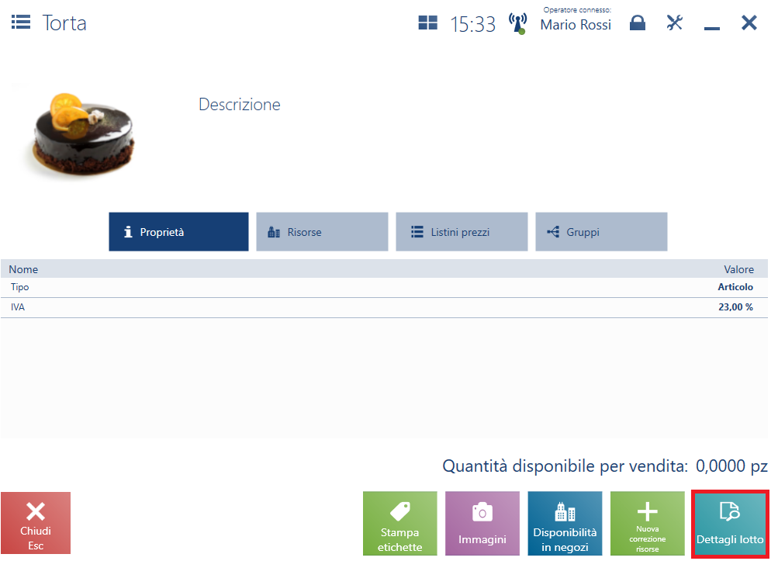
Task: Switch to the Proprietà tab
Action: [x=178, y=232]
